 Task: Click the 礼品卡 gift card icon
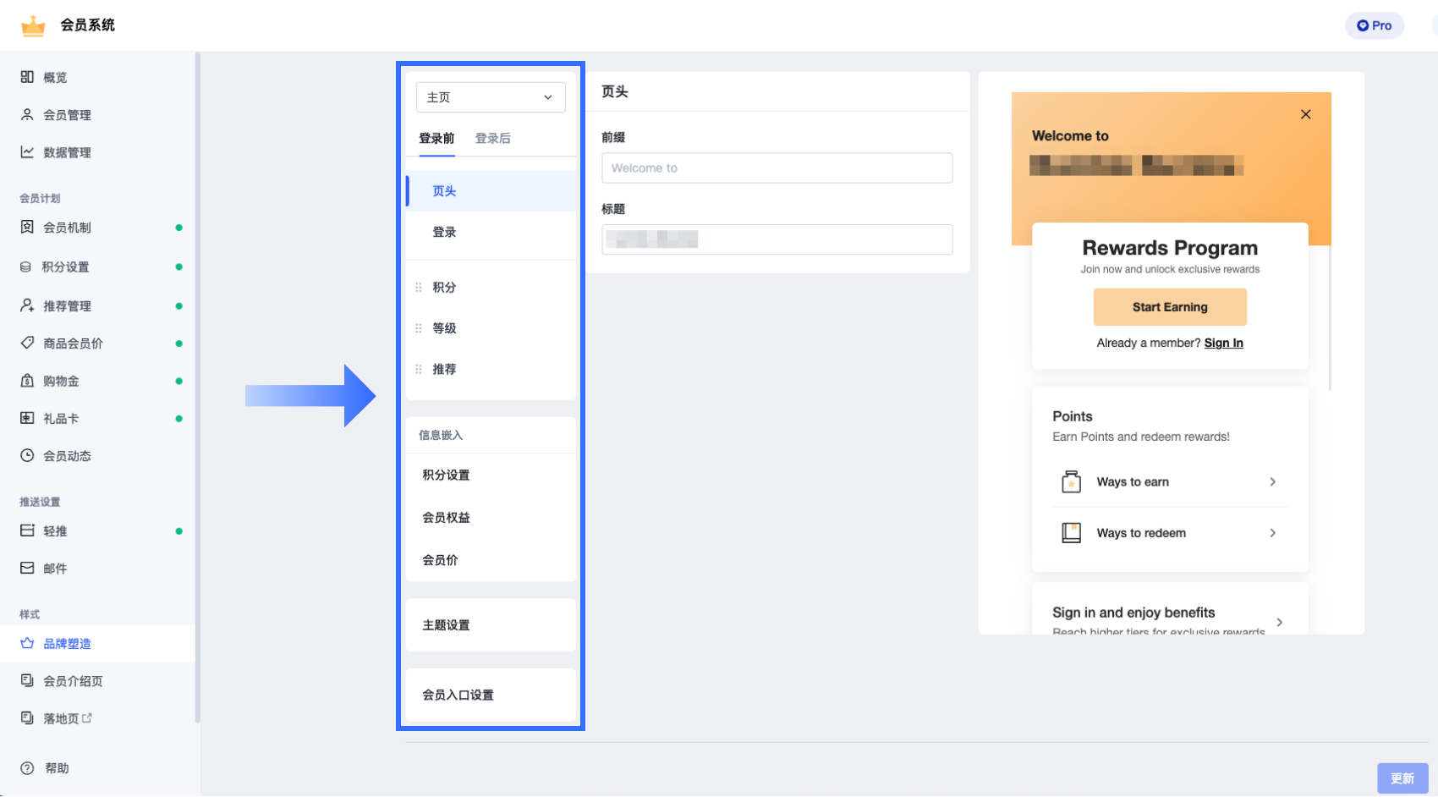click(x=27, y=418)
